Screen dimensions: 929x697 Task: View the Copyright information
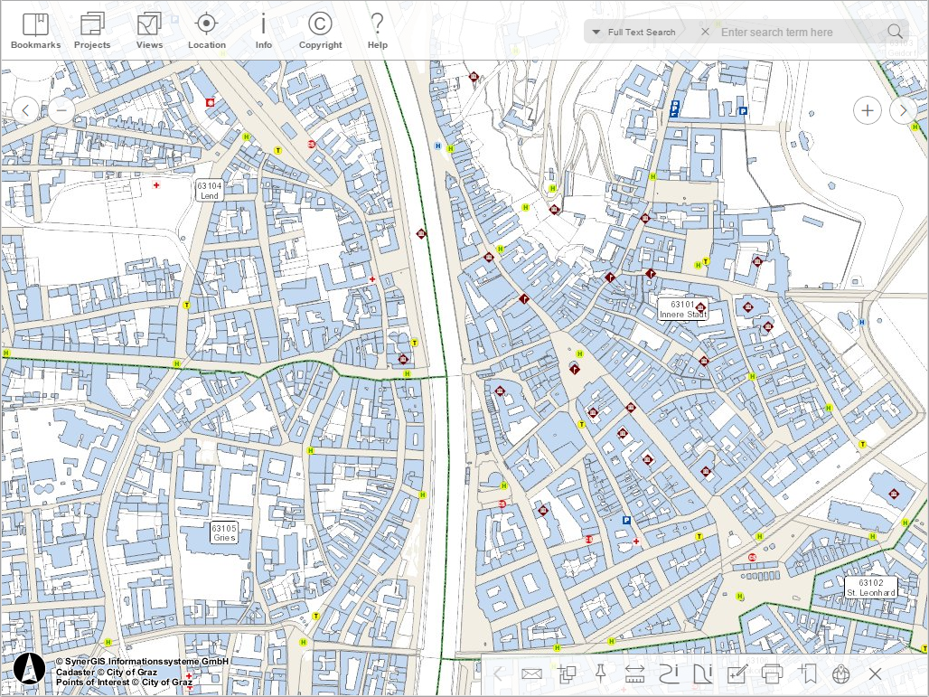point(320,27)
